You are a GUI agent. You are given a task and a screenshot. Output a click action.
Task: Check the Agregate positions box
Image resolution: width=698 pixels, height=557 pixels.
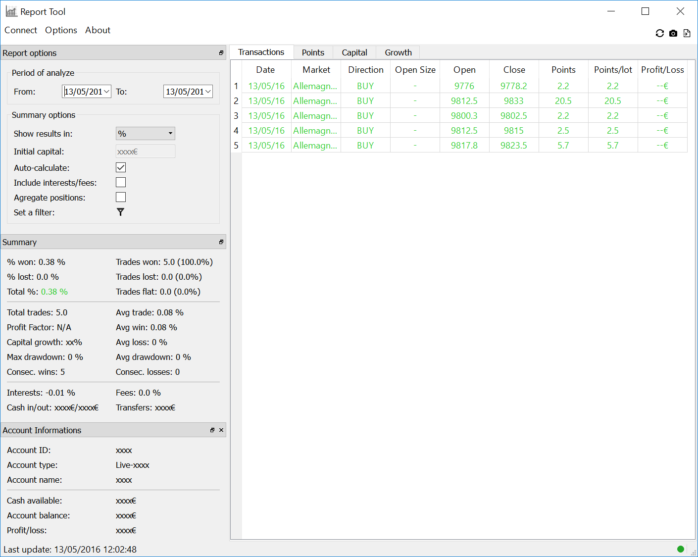(121, 197)
